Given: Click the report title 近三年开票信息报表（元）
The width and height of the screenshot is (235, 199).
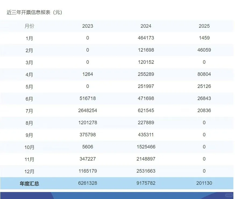Looking at the screenshot, I should [34, 12].
